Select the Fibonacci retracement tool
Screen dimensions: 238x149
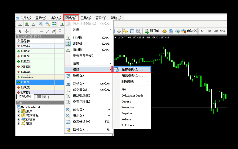point(61,31)
